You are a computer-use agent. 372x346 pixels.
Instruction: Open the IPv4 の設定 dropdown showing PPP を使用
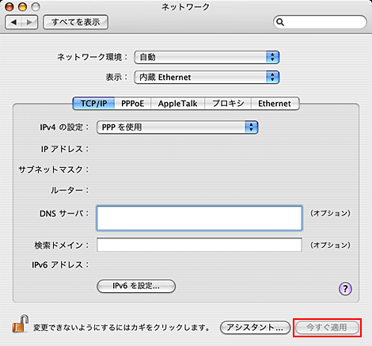pyautogui.click(x=177, y=127)
